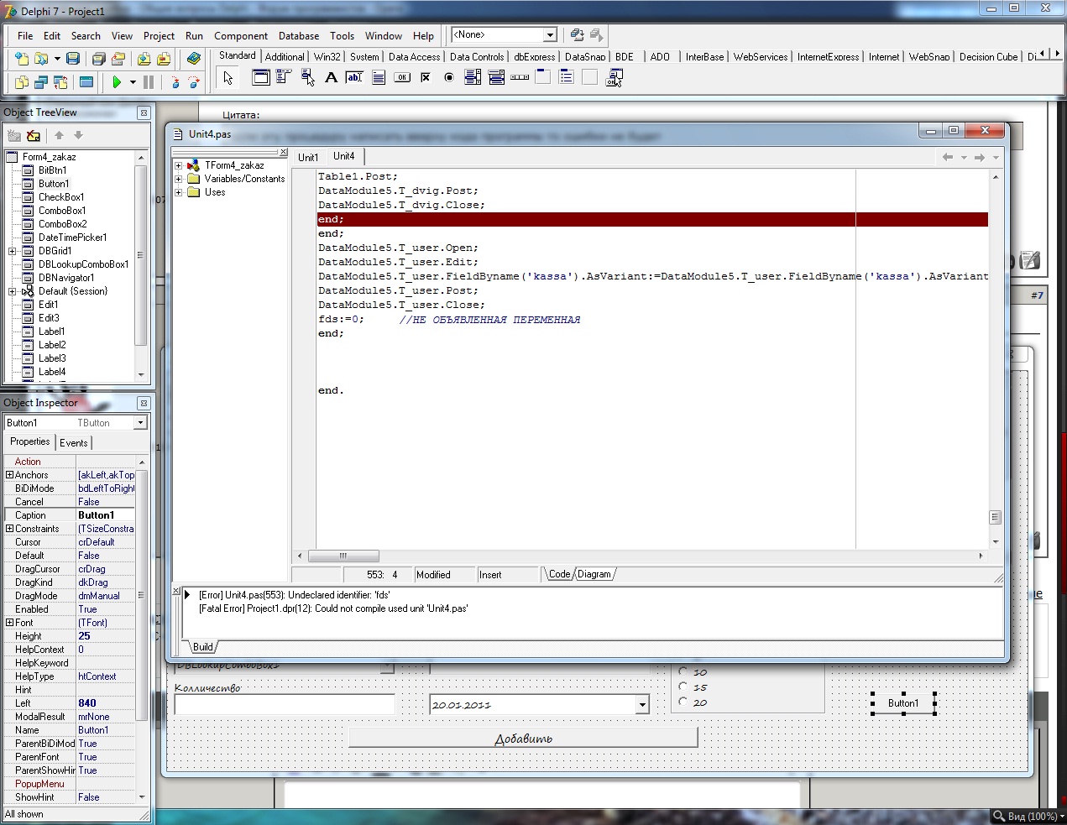Pick the Memo component in the palette
Image resolution: width=1067 pixels, height=825 pixels.
[x=379, y=78]
